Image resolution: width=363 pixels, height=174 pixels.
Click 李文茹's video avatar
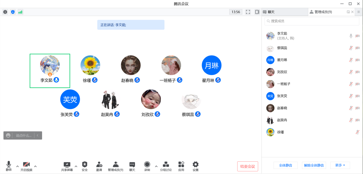(50, 65)
